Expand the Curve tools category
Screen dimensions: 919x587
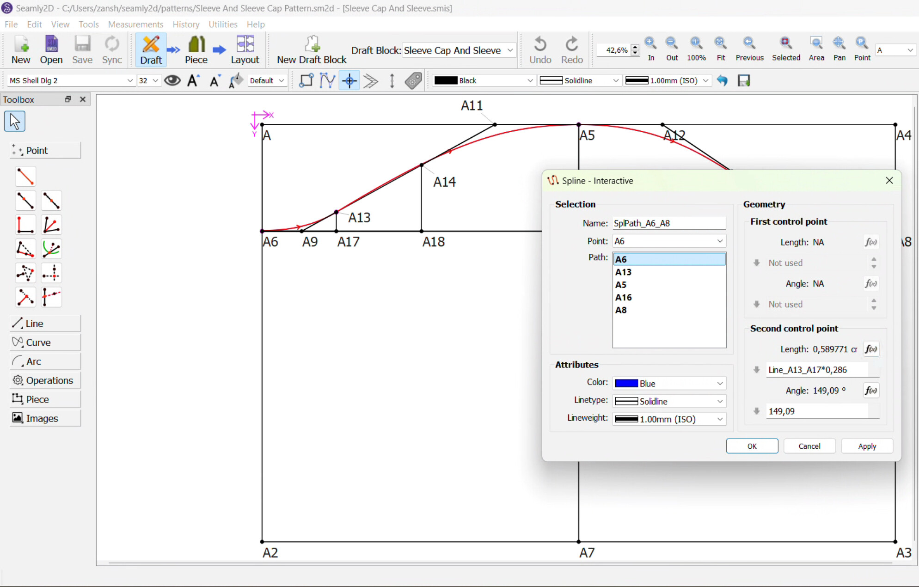[45, 342]
